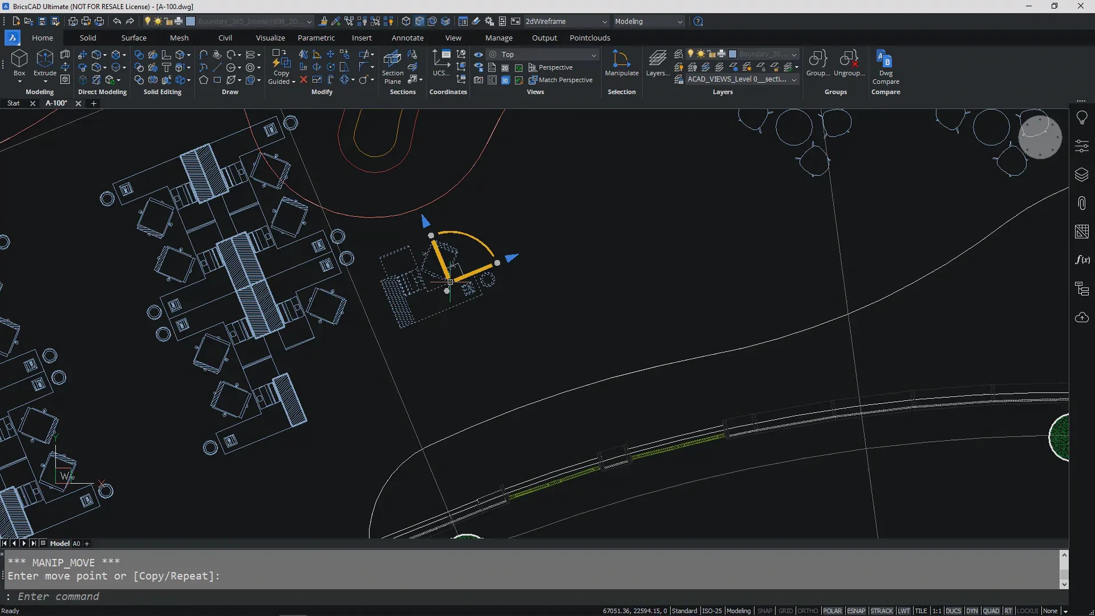Select the Visualize ribbon tab
The width and height of the screenshot is (1095, 616).
pos(270,38)
